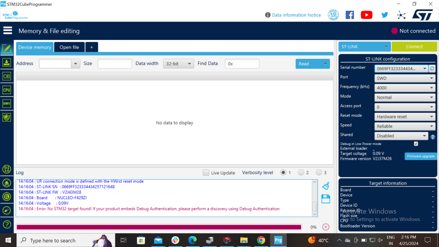Open the help question mark icon
The image size is (439, 247).
(x=7, y=224)
